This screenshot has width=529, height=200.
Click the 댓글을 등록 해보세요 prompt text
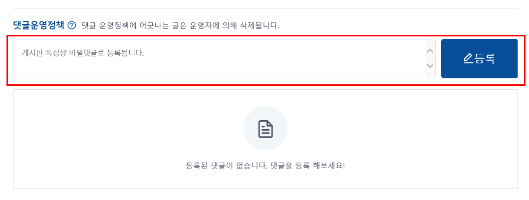pos(308,166)
